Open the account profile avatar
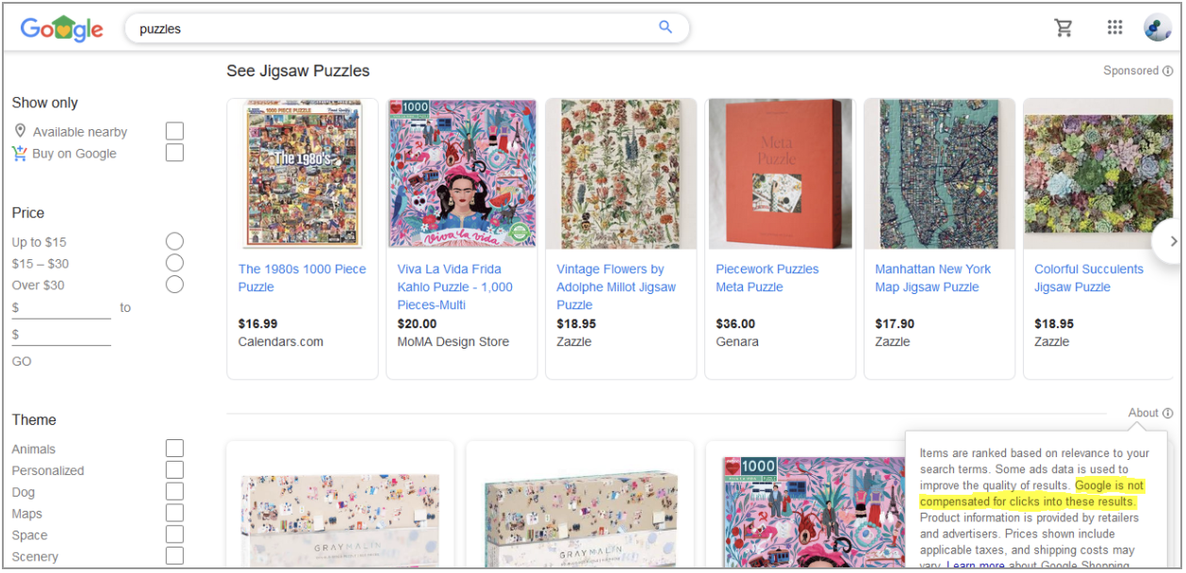 coord(1158,27)
